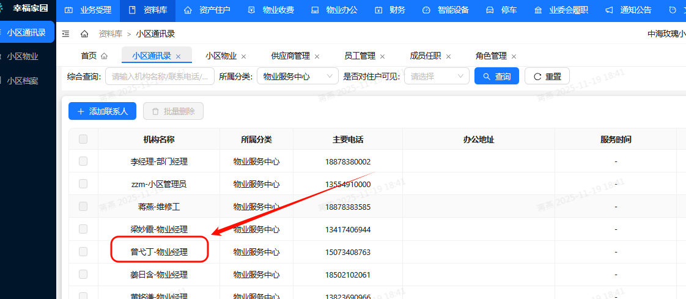Focus the 综合查询 search input field
The image size is (686, 299).
pyautogui.click(x=160, y=76)
